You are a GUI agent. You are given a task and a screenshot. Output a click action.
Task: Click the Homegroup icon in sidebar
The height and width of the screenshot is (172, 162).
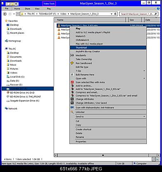pyautogui.click(x=6, y=41)
